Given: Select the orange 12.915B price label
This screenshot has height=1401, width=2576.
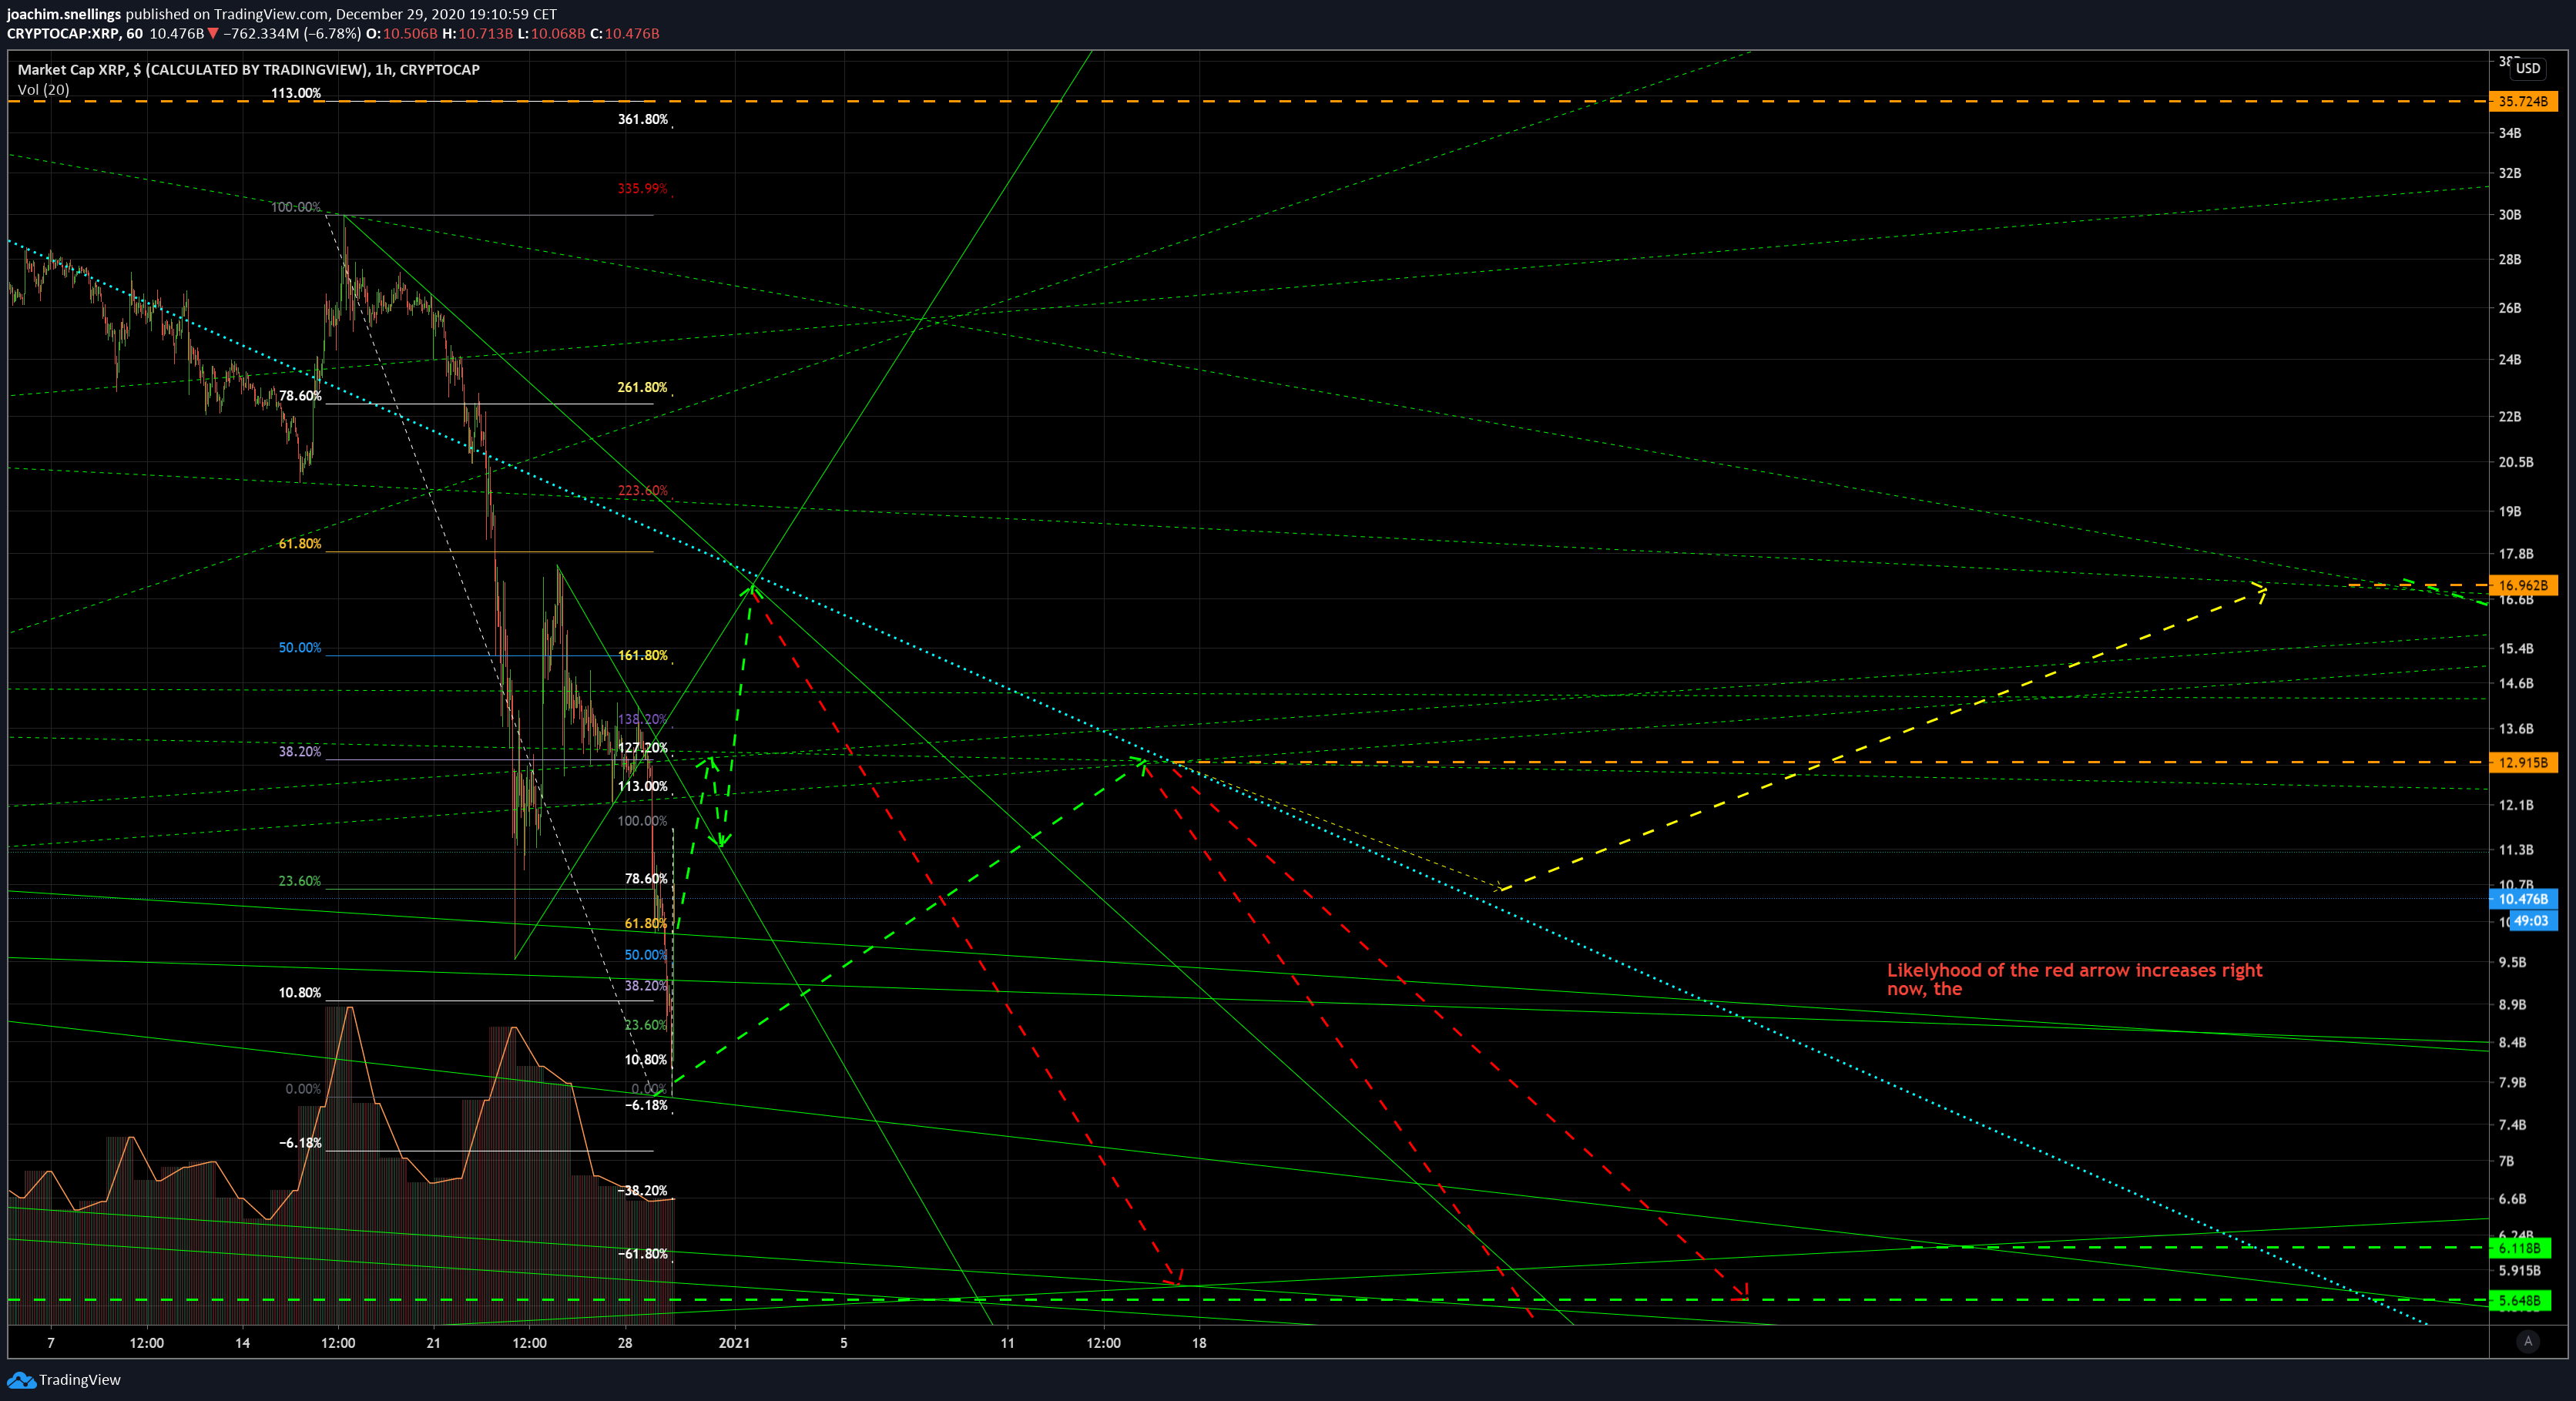Looking at the screenshot, I should coord(2522,762).
